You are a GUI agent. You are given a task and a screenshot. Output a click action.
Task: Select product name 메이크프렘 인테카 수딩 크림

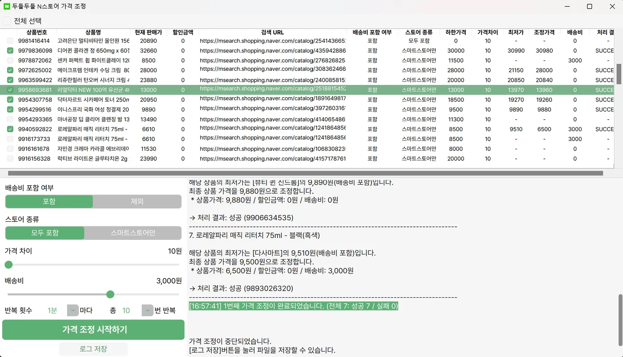[93, 70]
